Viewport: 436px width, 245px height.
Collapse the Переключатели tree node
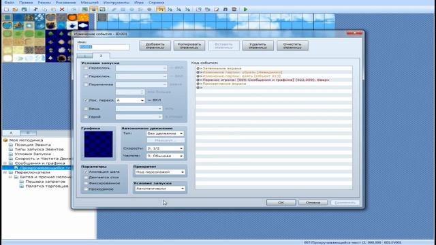tap(5, 172)
